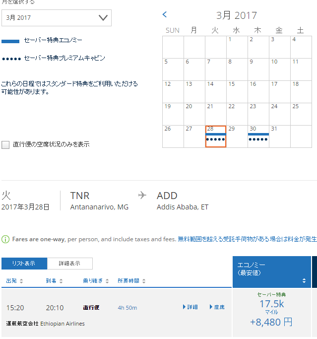Sort by エコノミー (最安値) economy price
Screen dimensions: 317x339
click(304, 280)
